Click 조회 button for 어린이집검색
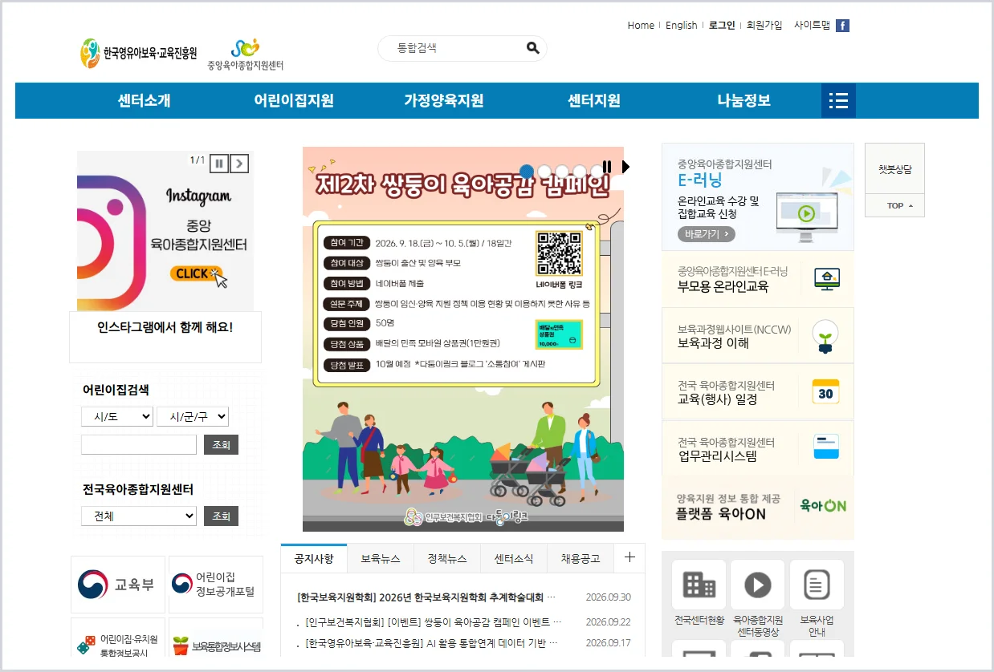 point(221,444)
